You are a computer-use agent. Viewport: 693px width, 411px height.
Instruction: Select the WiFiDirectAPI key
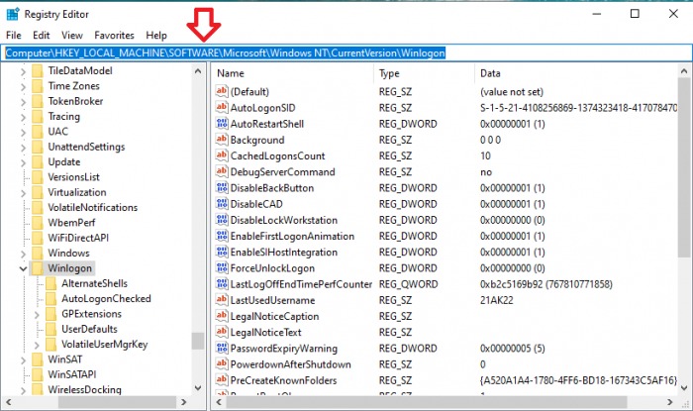pos(78,238)
